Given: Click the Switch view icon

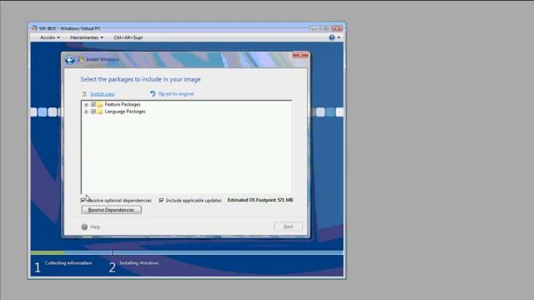Looking at the screenshot, I should coord(84,94).
